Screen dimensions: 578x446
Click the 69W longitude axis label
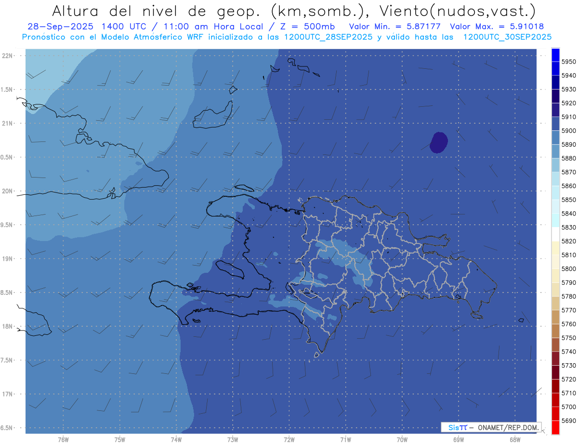[x=459, y=439]
